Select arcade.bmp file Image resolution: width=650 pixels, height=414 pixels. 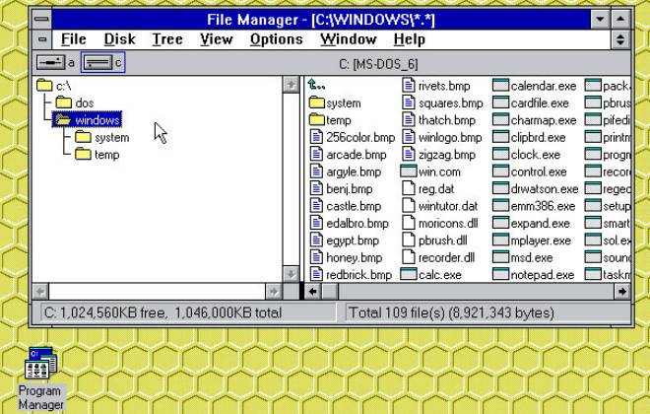(349, 155)
